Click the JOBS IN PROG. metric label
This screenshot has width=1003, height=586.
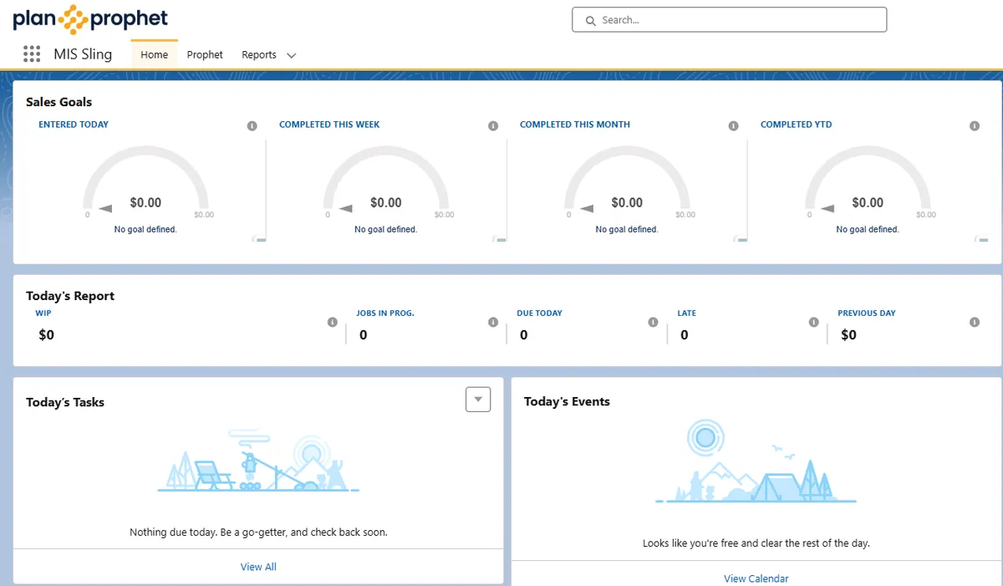pos(385,313)
